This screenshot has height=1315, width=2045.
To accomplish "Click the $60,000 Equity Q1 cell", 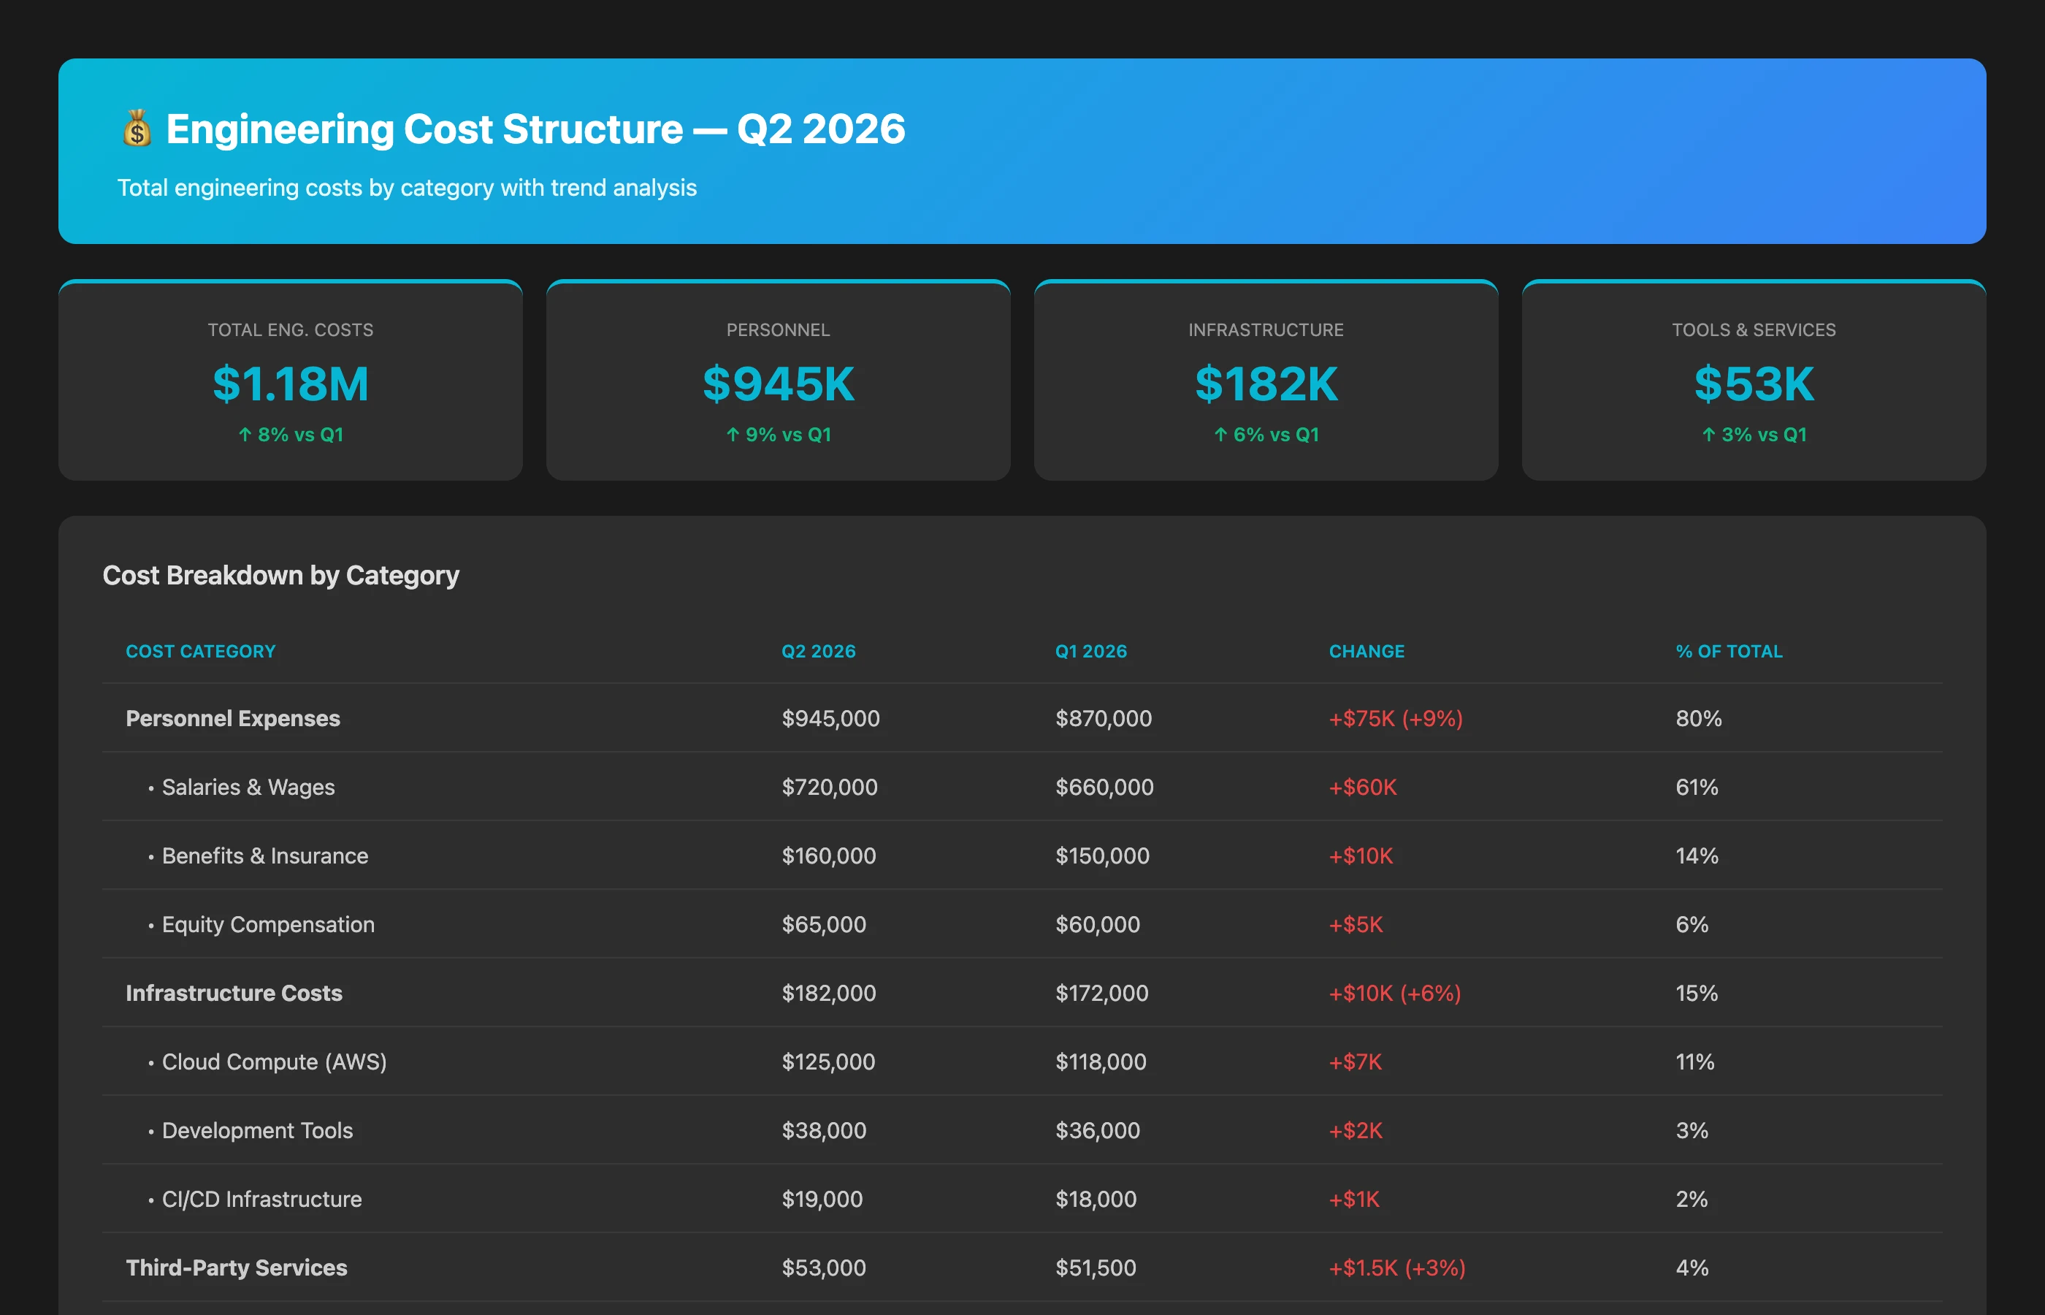I will tap(1098, 925).
